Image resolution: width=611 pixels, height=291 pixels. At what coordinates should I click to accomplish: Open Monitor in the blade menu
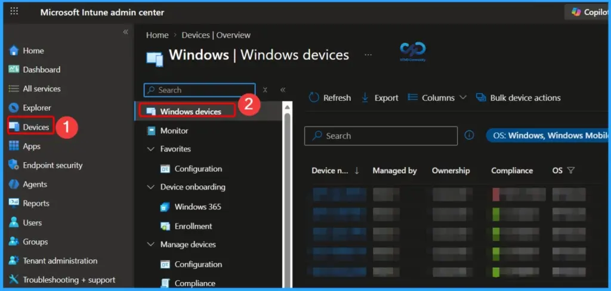click(x=174, y=131)
